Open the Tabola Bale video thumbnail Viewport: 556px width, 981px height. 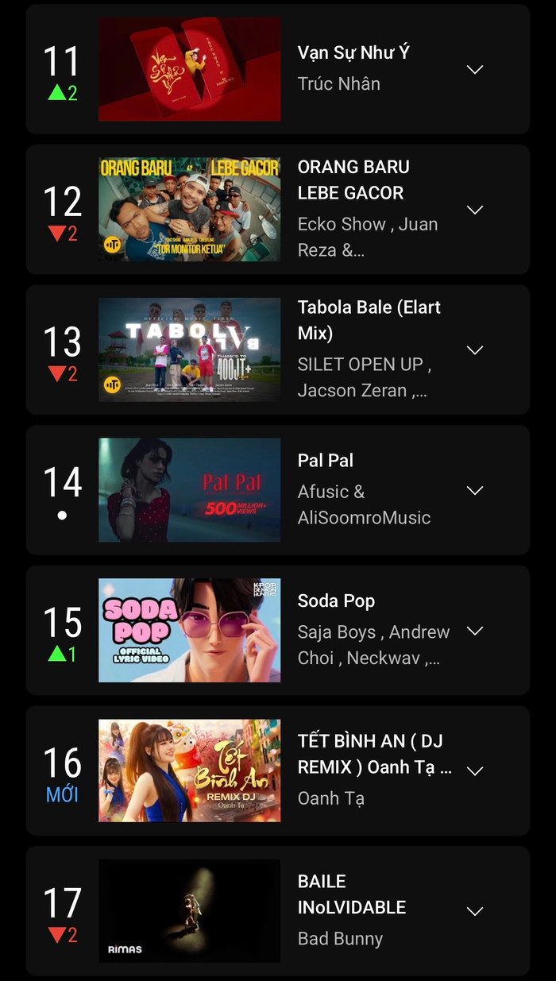pos(189,350)
